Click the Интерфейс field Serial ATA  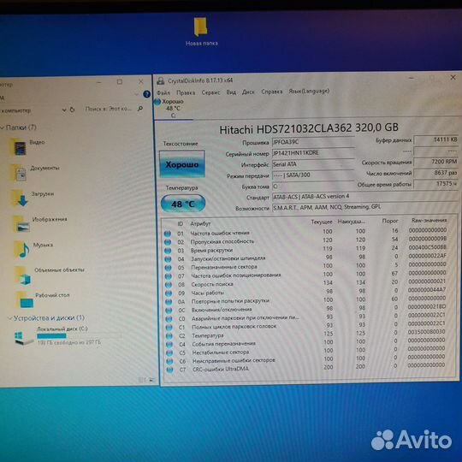point(313,164)
